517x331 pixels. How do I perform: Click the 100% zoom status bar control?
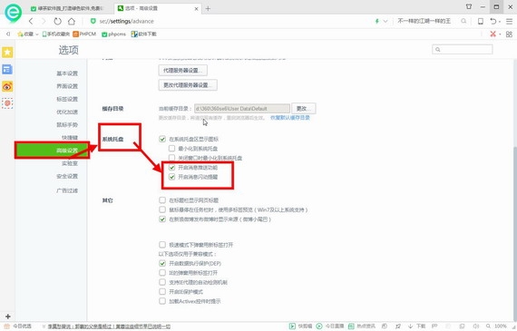[497, 326]
